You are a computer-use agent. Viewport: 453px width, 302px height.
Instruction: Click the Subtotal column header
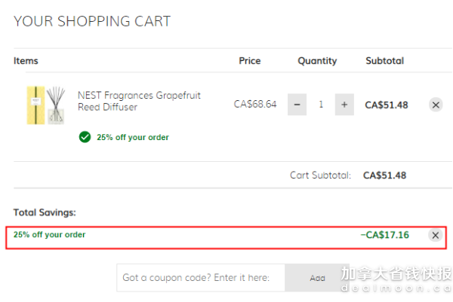(x=385, y=61)
